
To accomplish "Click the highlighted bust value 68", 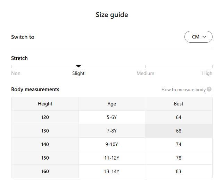I will point(179,131).
